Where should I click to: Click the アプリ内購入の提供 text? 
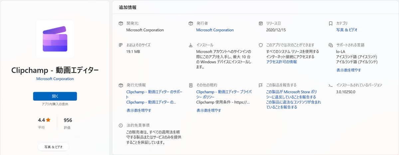[x=55, y=104]
